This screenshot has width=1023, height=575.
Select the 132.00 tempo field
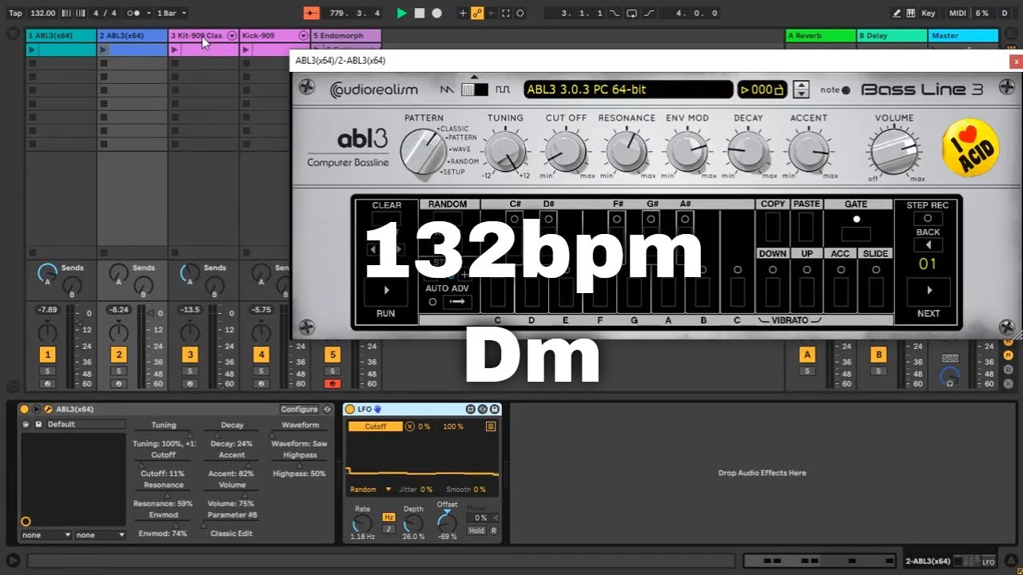click(42, 13)
